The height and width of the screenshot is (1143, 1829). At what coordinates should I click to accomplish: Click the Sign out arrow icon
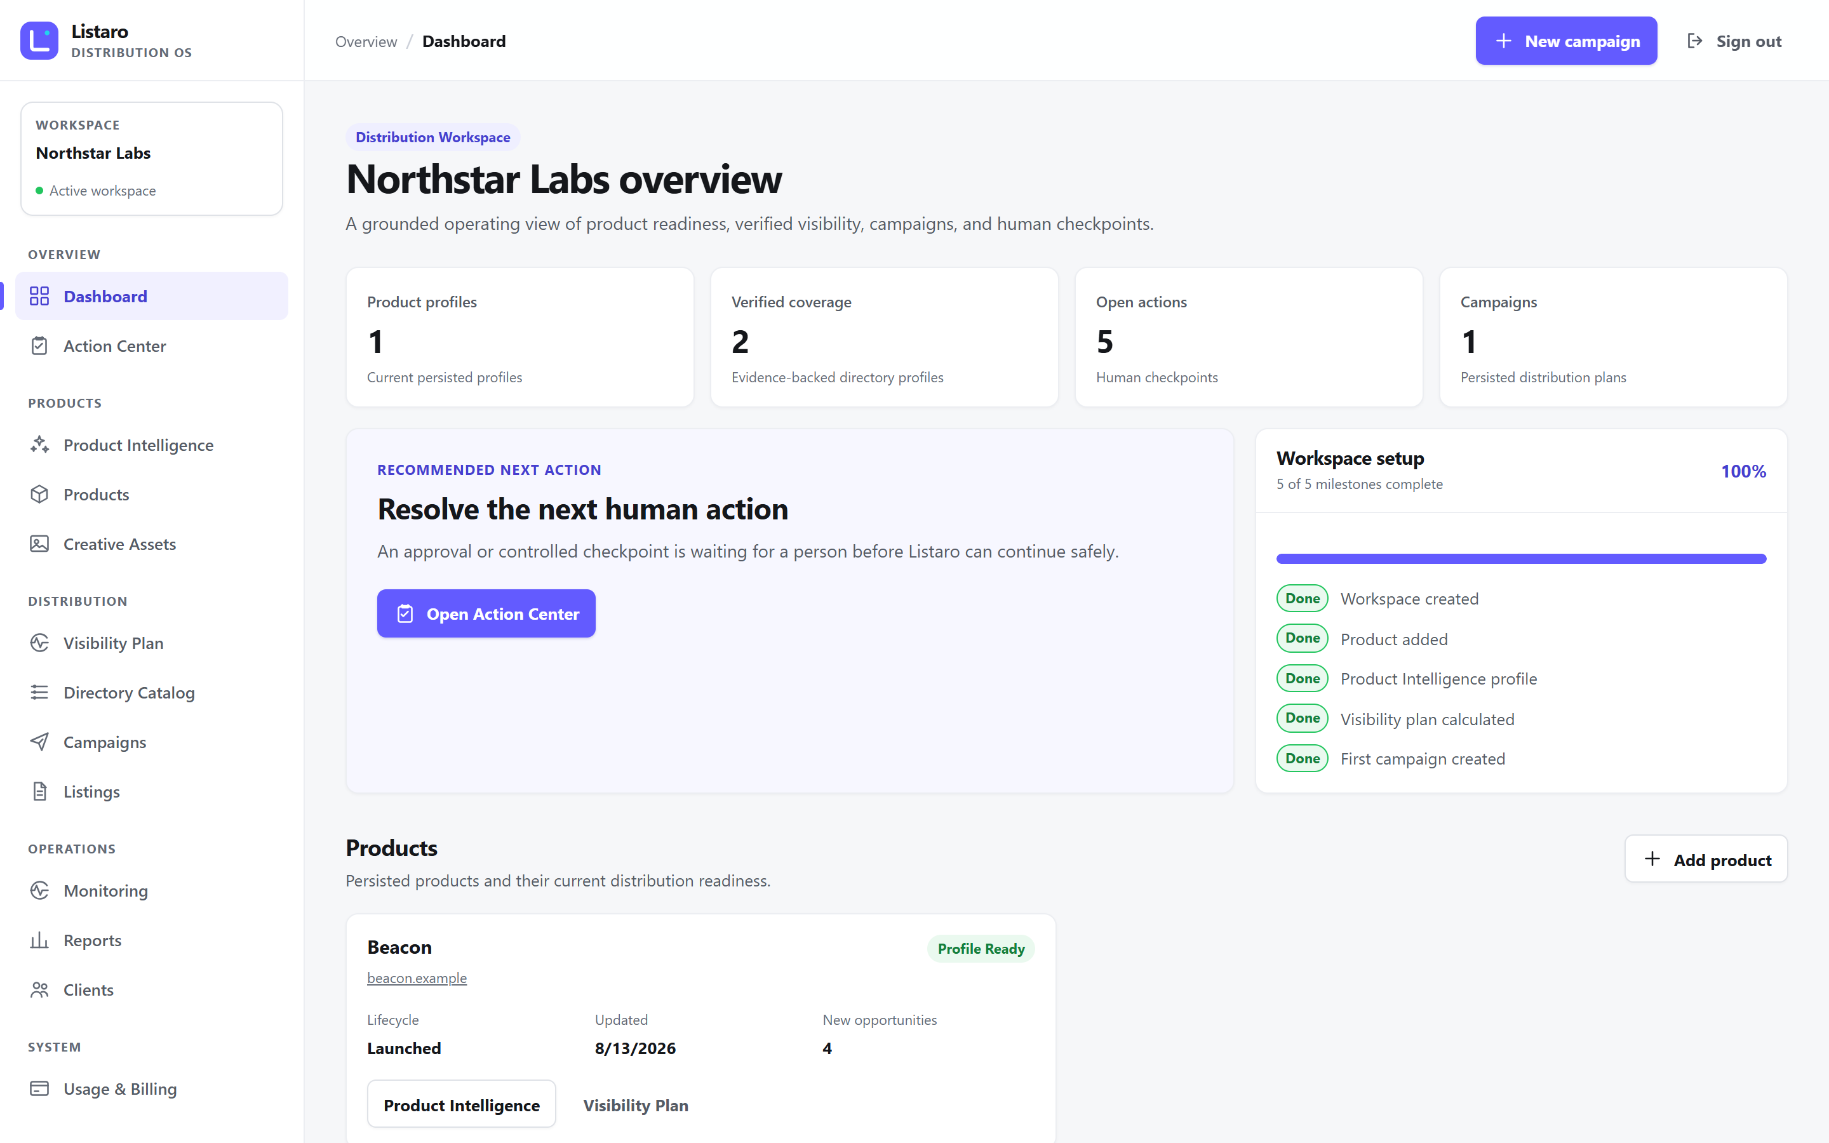pyautogui.click(x=1695, y=41)
